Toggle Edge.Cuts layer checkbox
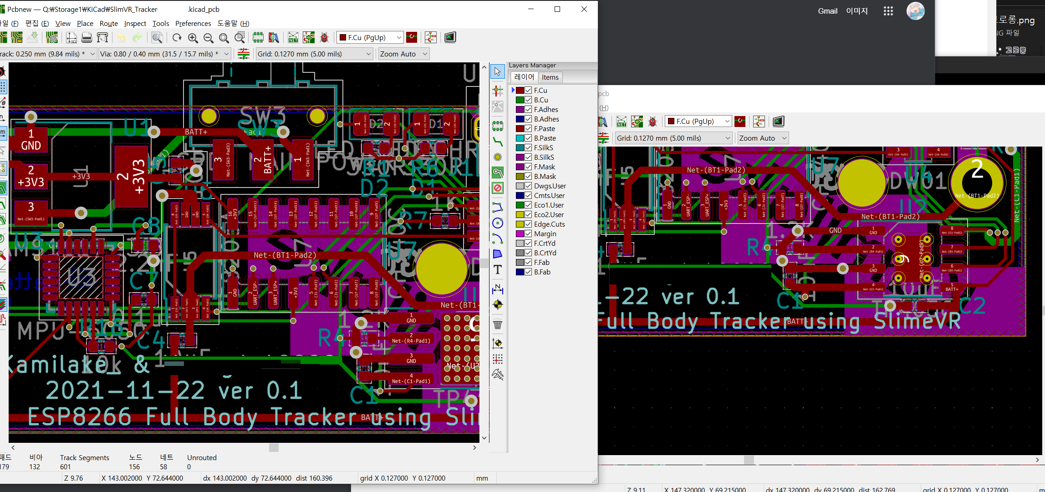The image size is (1045, 492). click(528, 224)
